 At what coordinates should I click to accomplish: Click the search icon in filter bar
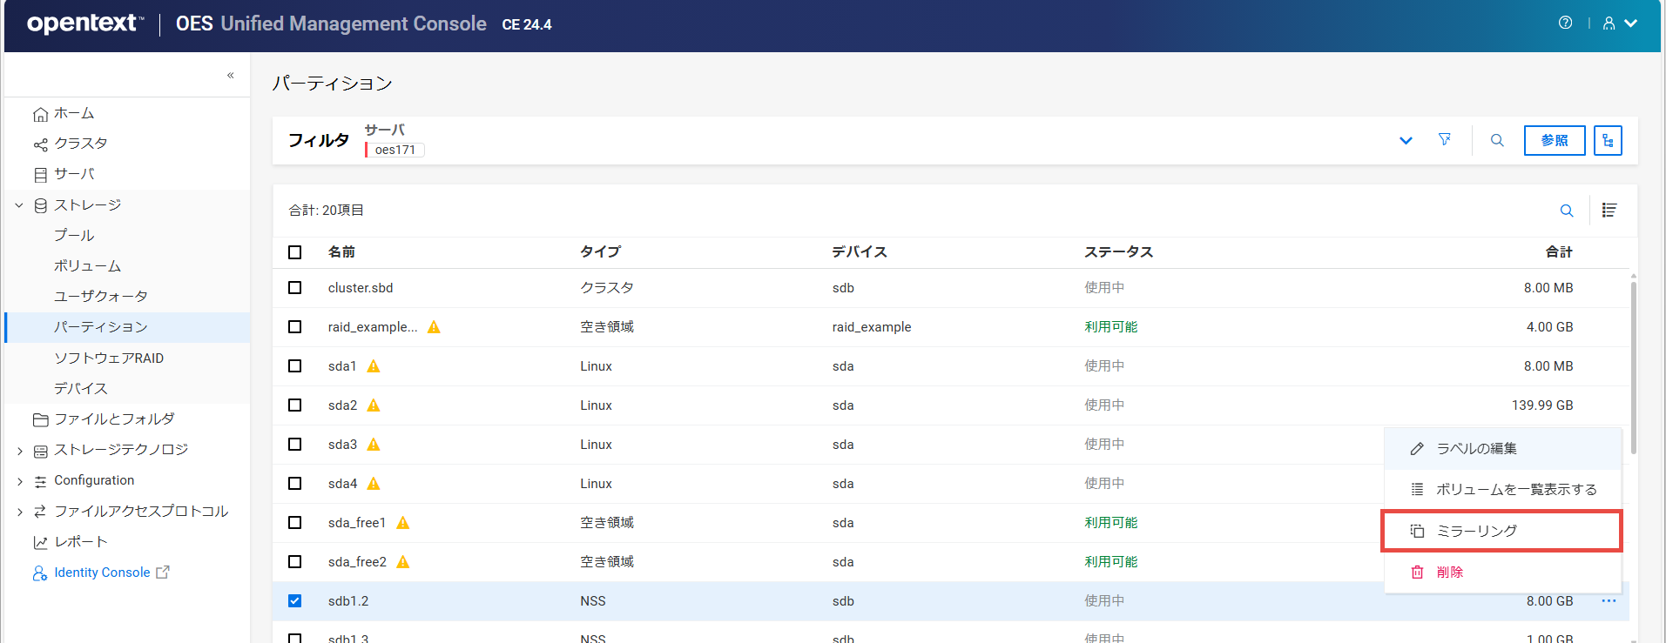1497,140
